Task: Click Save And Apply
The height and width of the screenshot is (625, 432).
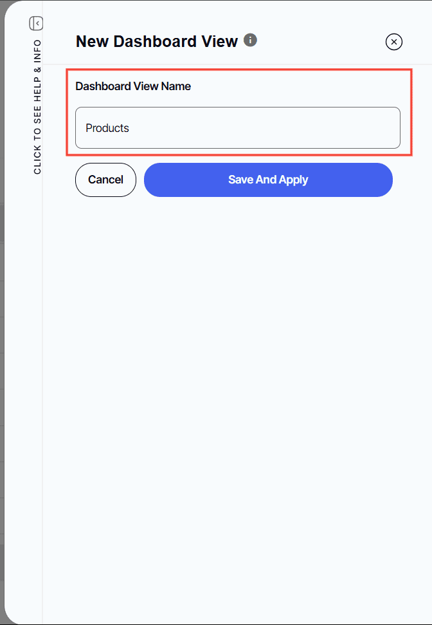Action: [268, 180]
